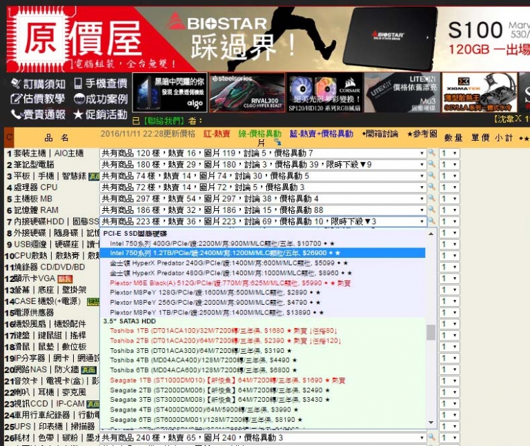Expand the 平板｜手機｜智慧錶 product dropdown

pyautogui.click(x=263, y=176)
